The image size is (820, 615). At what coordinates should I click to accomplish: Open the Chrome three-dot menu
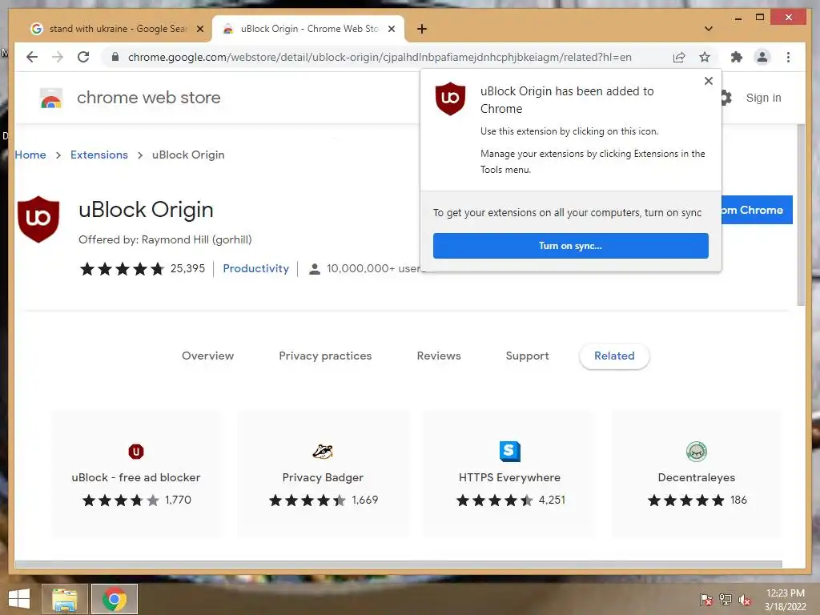pyautogui.click(x=788, y=57)
